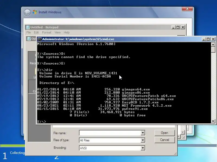
Task: Close the cmd.exe window
Action: (213, 39)
